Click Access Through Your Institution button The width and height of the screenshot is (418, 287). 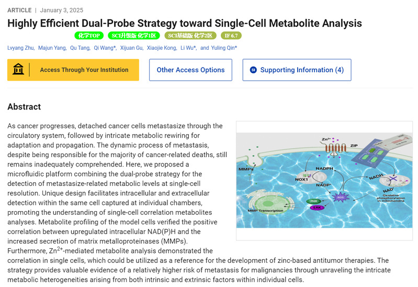84,70
